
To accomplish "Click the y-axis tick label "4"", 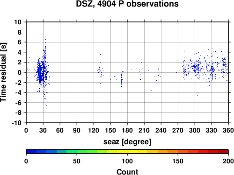I will (20, 52).
